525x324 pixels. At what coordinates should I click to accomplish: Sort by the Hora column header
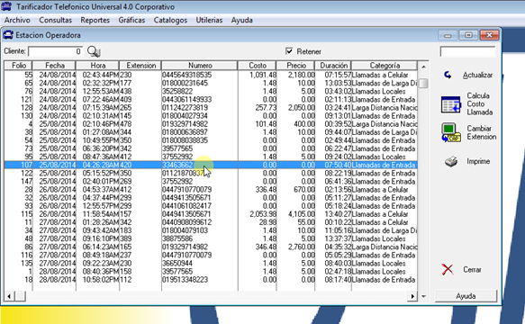coord(97,66)
